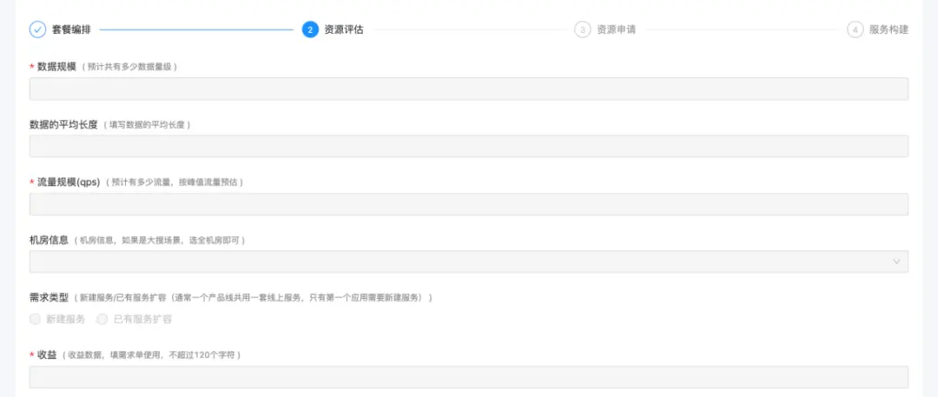Open the 机房信息 dropdown box

point(469,261)
